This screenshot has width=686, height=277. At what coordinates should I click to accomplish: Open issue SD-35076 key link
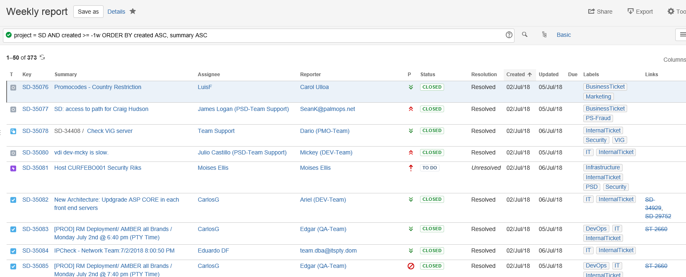tap(35, 87)
